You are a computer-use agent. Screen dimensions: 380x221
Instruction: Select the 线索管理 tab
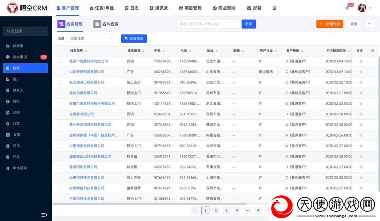[x=70, y=24]
